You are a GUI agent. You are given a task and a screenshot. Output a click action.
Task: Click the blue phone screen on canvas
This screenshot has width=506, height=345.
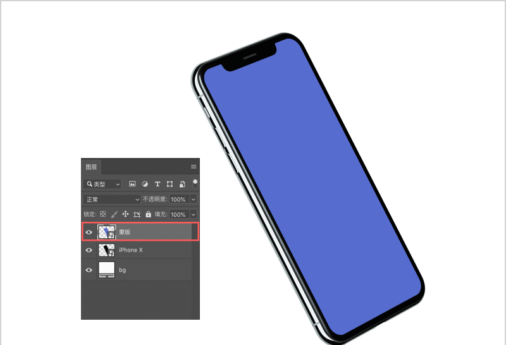(x=311, y=187)
